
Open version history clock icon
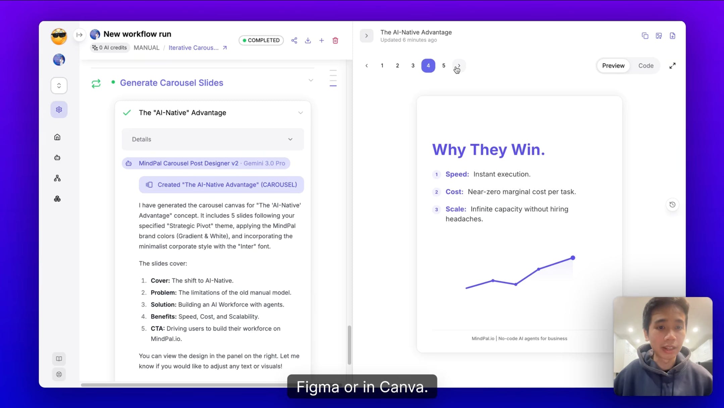(x=672, y=205)
